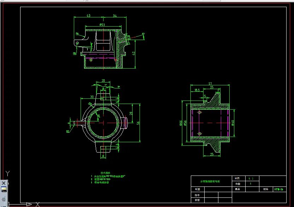Select the 34 dimension in top view

(x=115, y=16)
